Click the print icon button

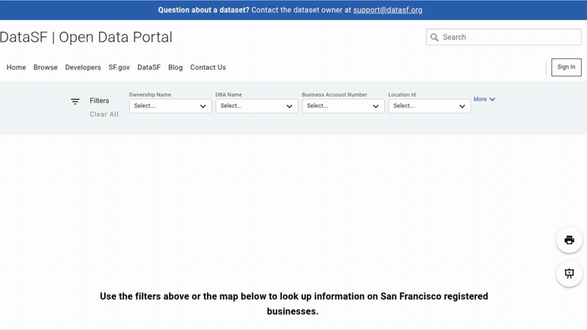569,241
